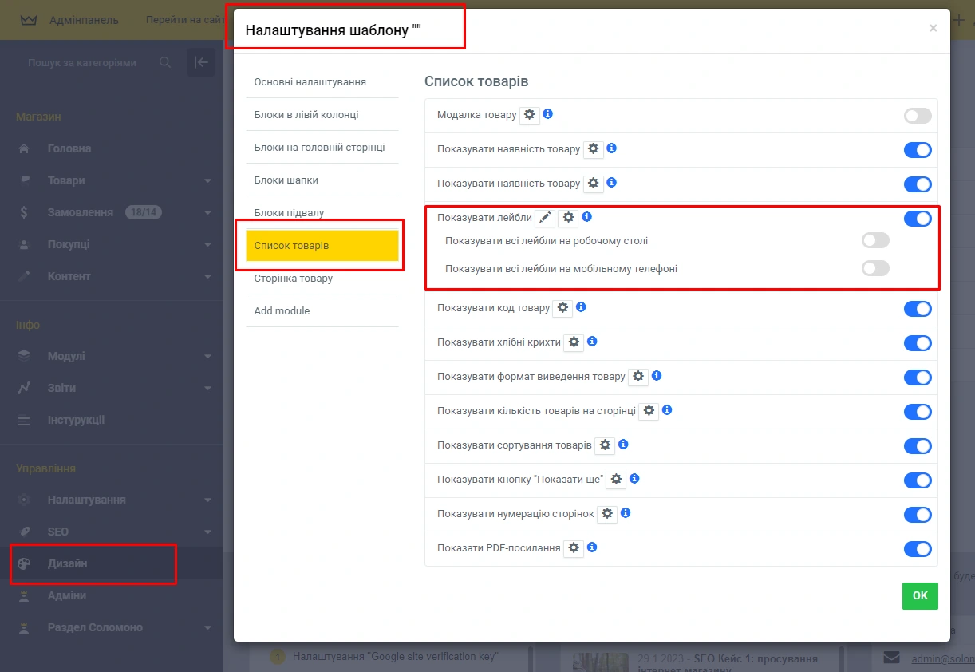Collapse sidebar with the arrow icon
Screen dimensions: 975x672
click(201, 62)
